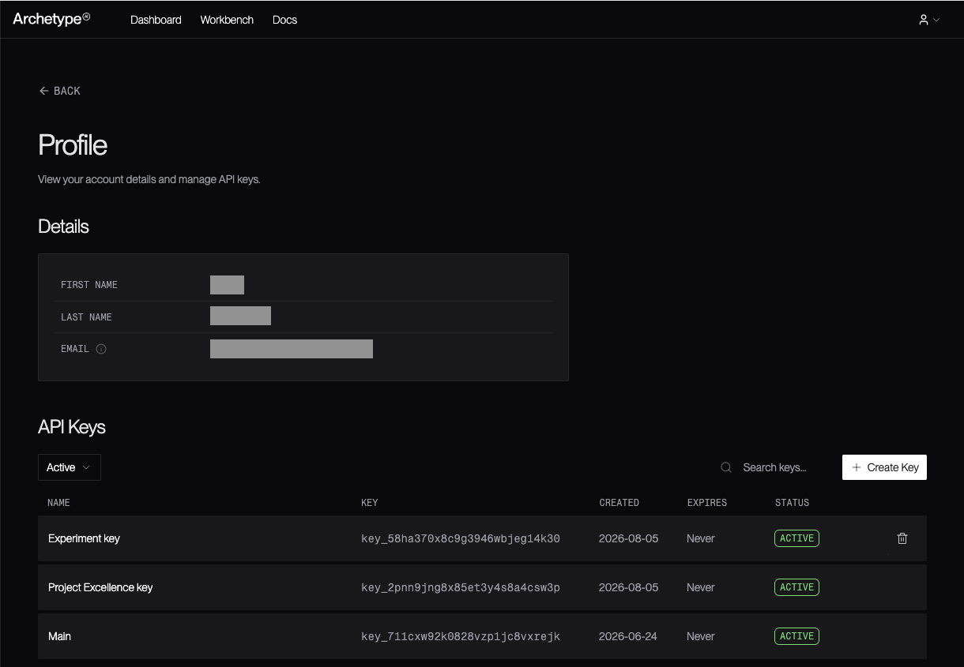Open the Dashboard page

click(x=156, y=20)
